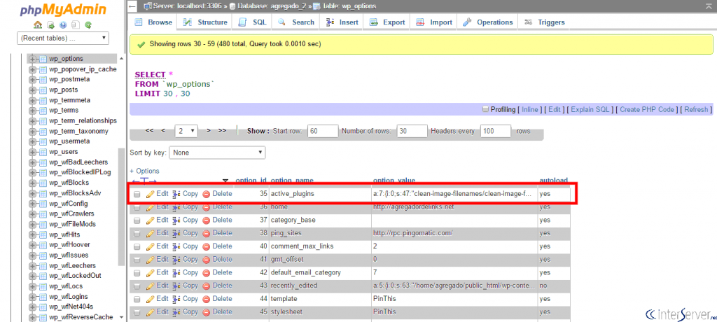This screenshot has height=322, width=717.
Task: Click the Copy icon for gmt_offset row
Action: 176,259
